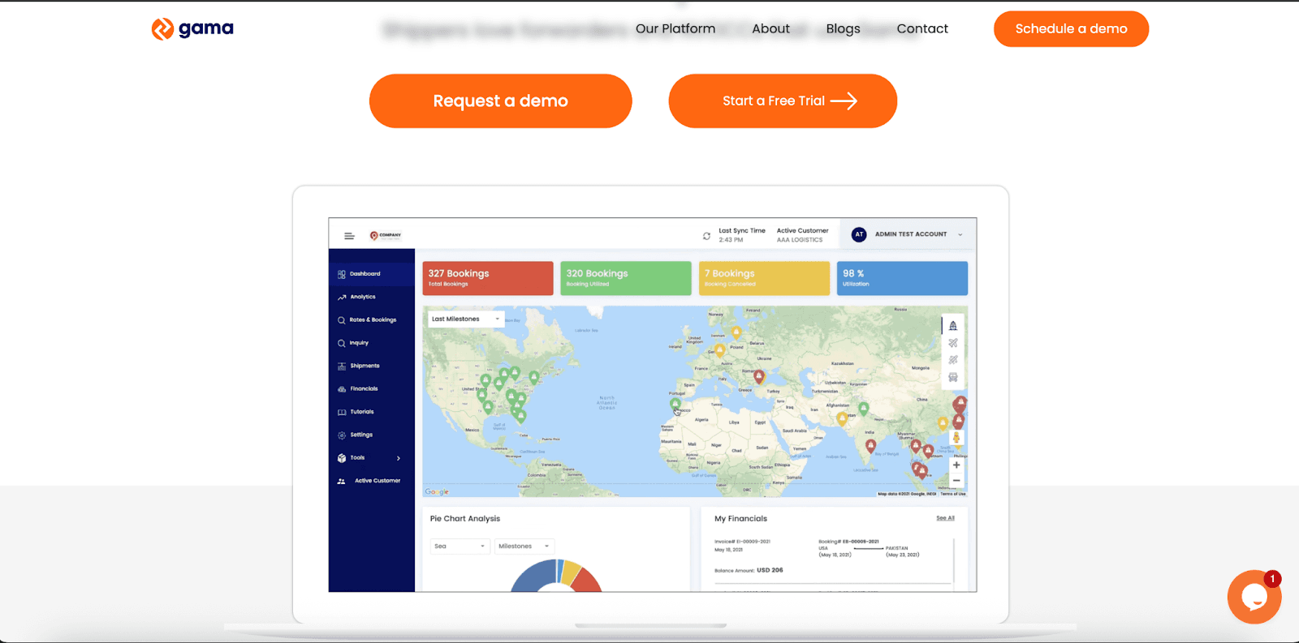Click the See All link in My Financials
The width and height of the screenshot is (1299, 643).
(945, 518)
